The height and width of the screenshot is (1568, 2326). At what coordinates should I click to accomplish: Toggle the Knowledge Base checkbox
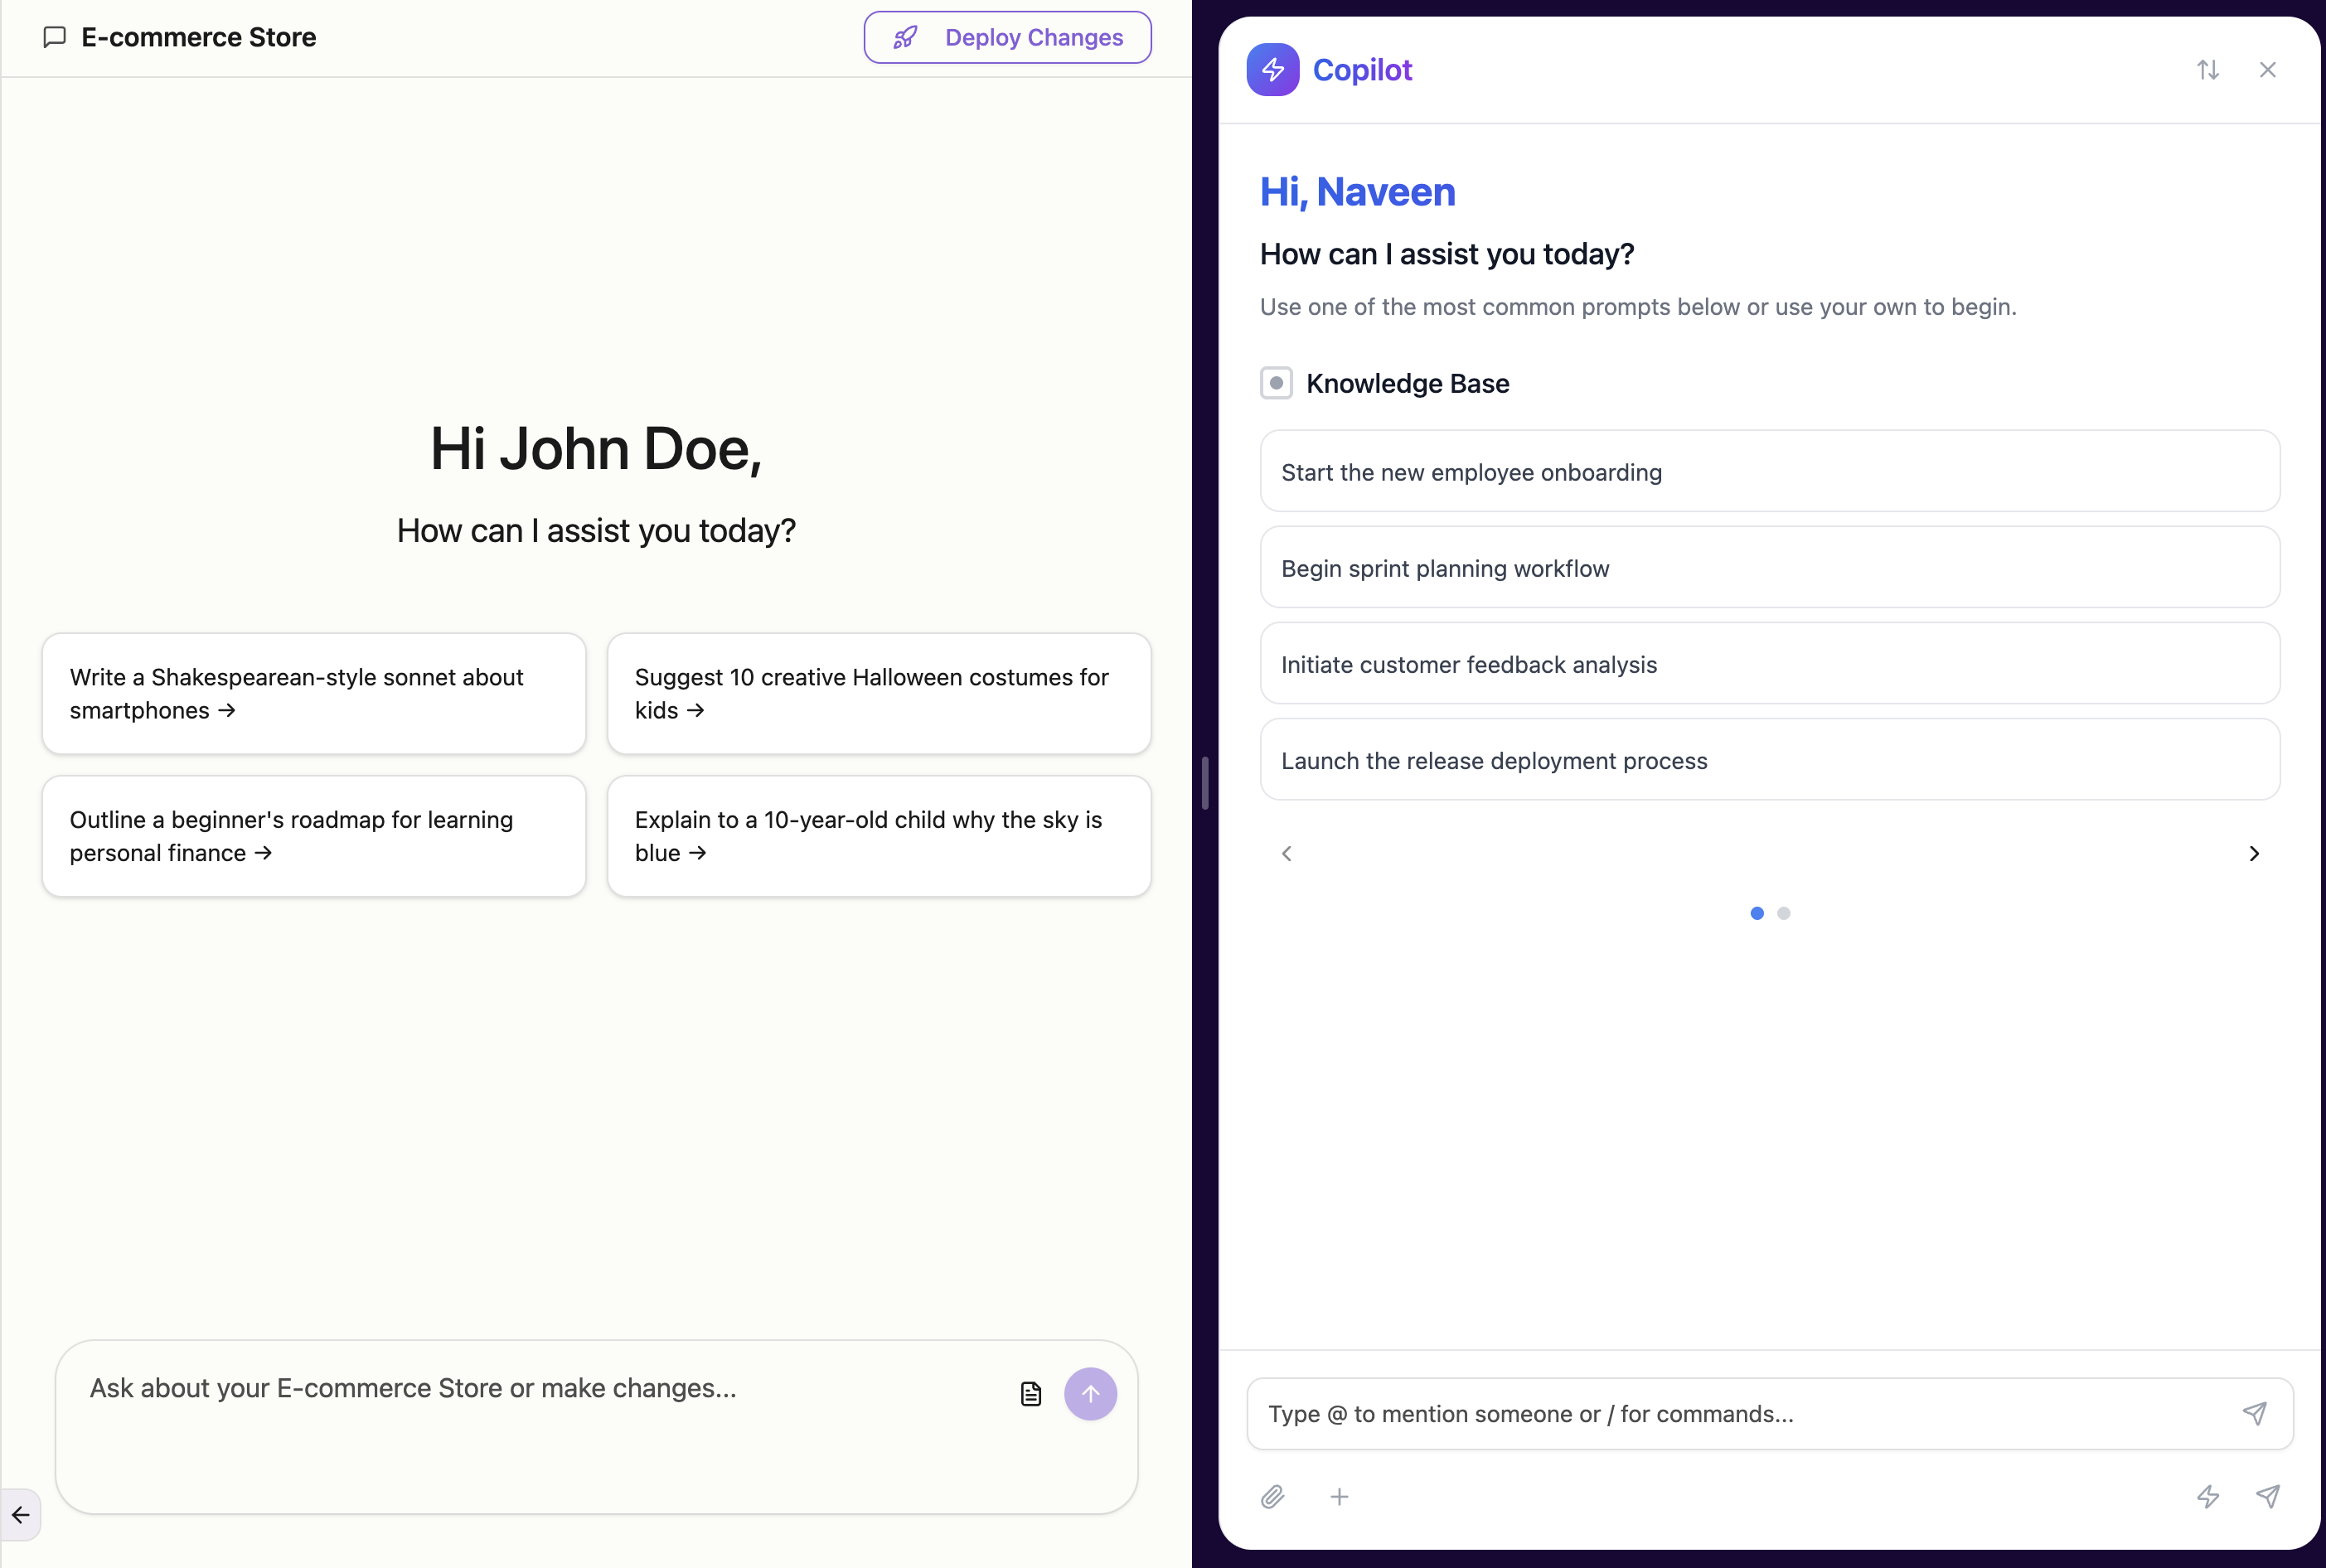click(1276, 383)
